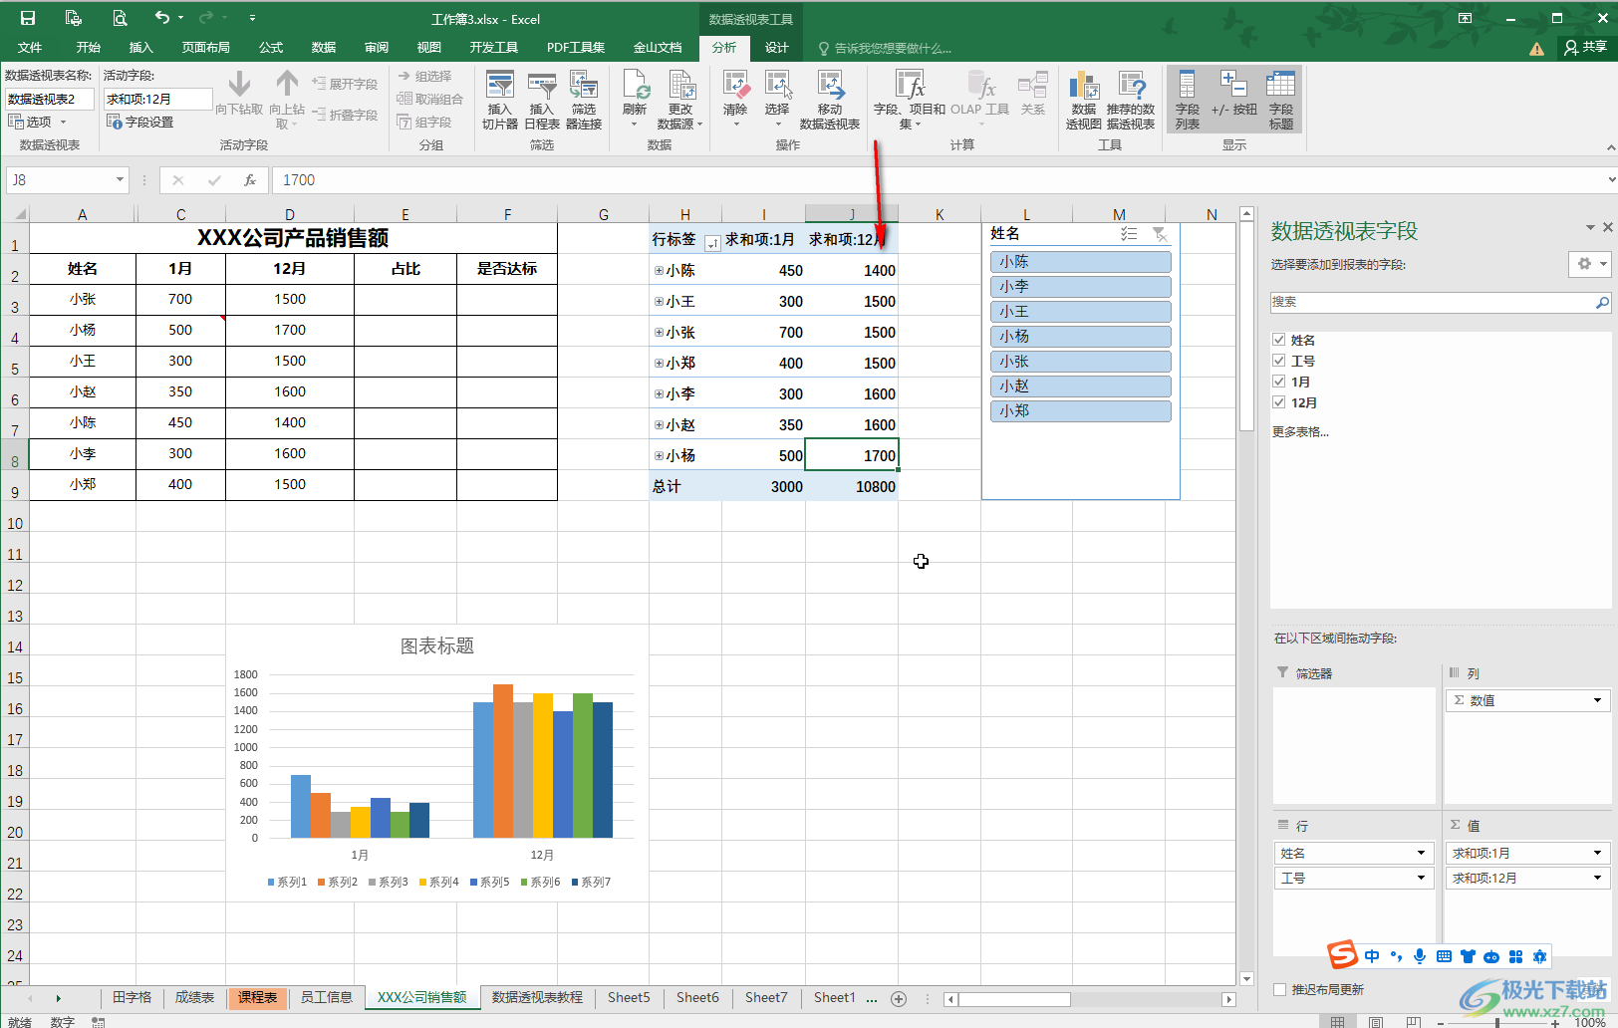Open the field pane gear tools menu
The width and height of the screenshot is (1618, 1028).
1588,264
